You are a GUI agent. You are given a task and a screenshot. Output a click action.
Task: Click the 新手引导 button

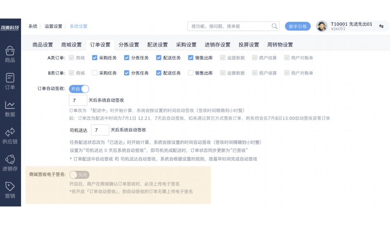click(x=298, y=26)
